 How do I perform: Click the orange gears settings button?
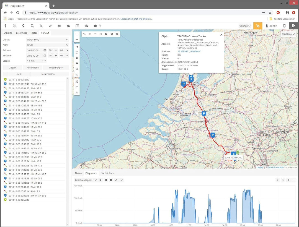coord(257,26)
